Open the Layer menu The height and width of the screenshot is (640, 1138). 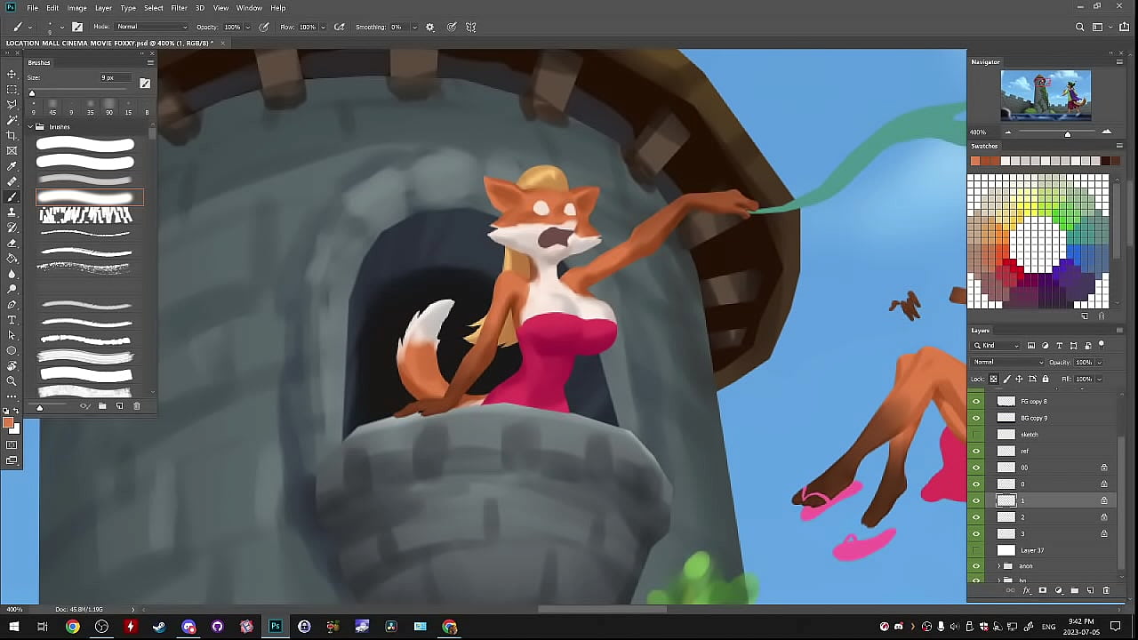pyautogui.click(x=103, y=8)
